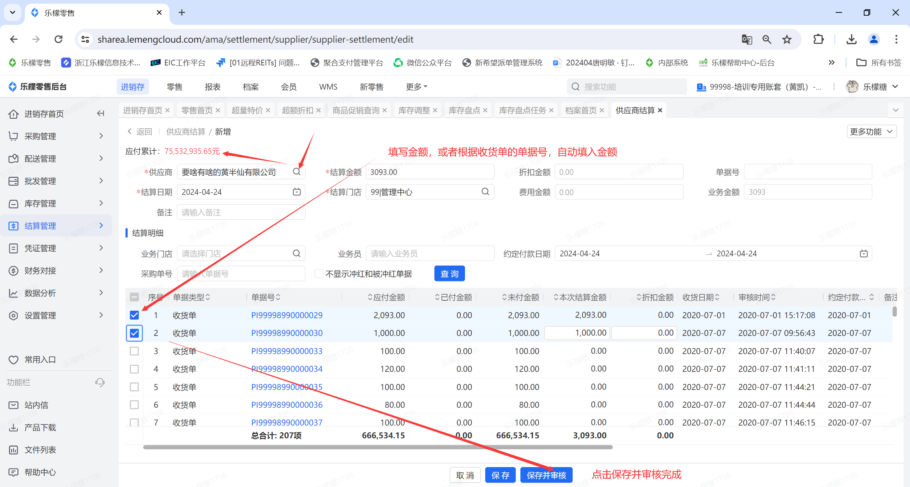The image size is (910, 487).
Task: Check row 4 checkbox PI99998990000034
Action: pos(134,369)
